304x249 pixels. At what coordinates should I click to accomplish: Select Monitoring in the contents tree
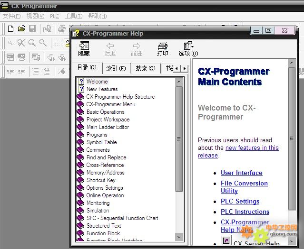click(x=98, y=203)
